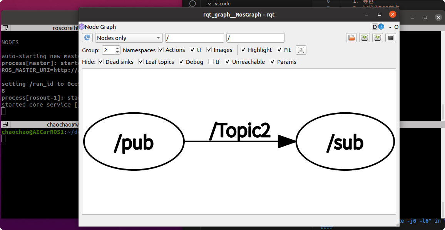Save graph as image with black square icon
The image size is (445, 230).
pyautogui.click(x=391, y=38)
